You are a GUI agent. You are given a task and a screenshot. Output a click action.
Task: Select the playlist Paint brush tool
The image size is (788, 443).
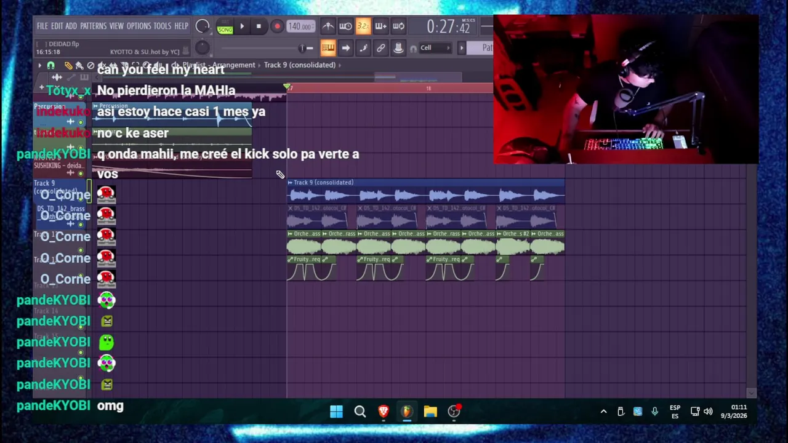[x=79, y=65]
